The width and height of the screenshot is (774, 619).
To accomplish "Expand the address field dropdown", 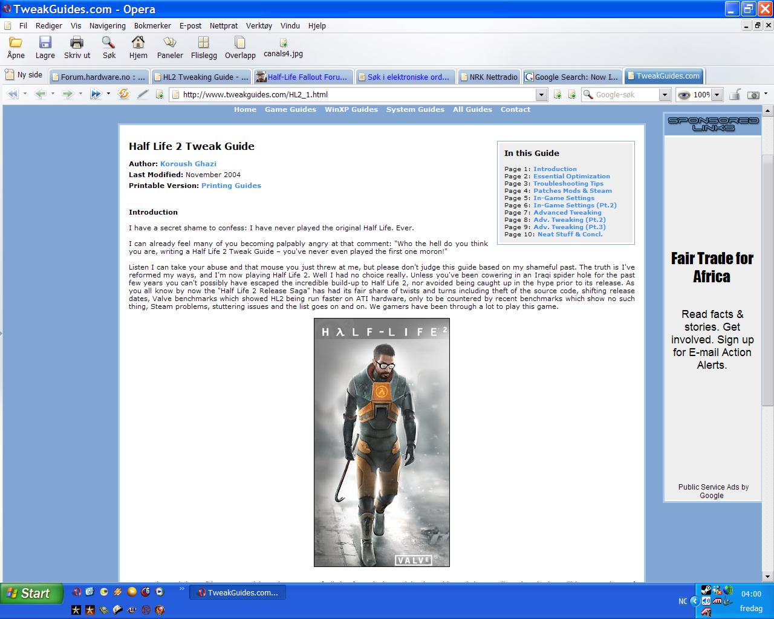I will pos(541,94).
